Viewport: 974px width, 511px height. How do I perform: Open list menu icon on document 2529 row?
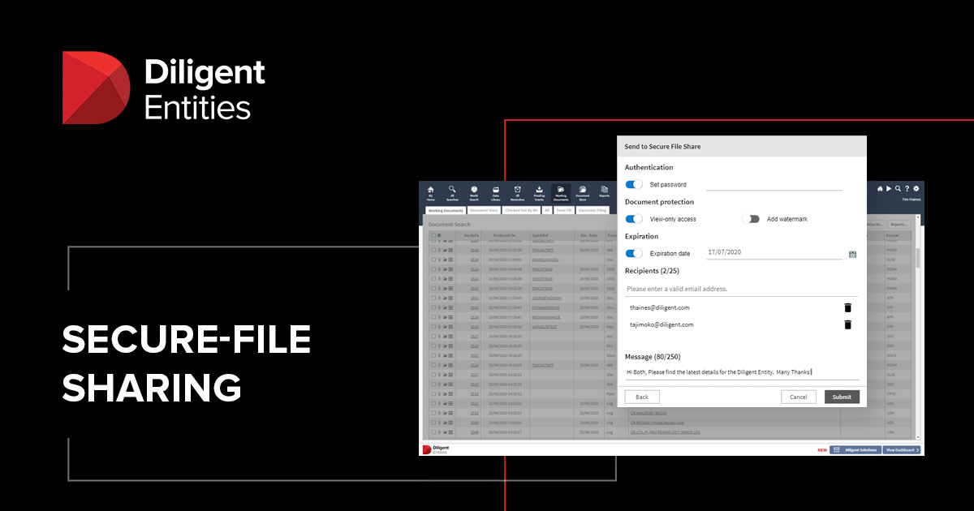point(450,317)
